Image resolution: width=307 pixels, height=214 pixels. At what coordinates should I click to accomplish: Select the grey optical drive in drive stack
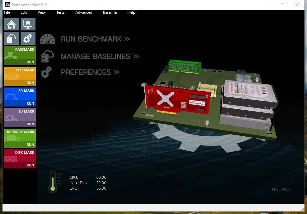pyautogui.click(x=246, y=122)
